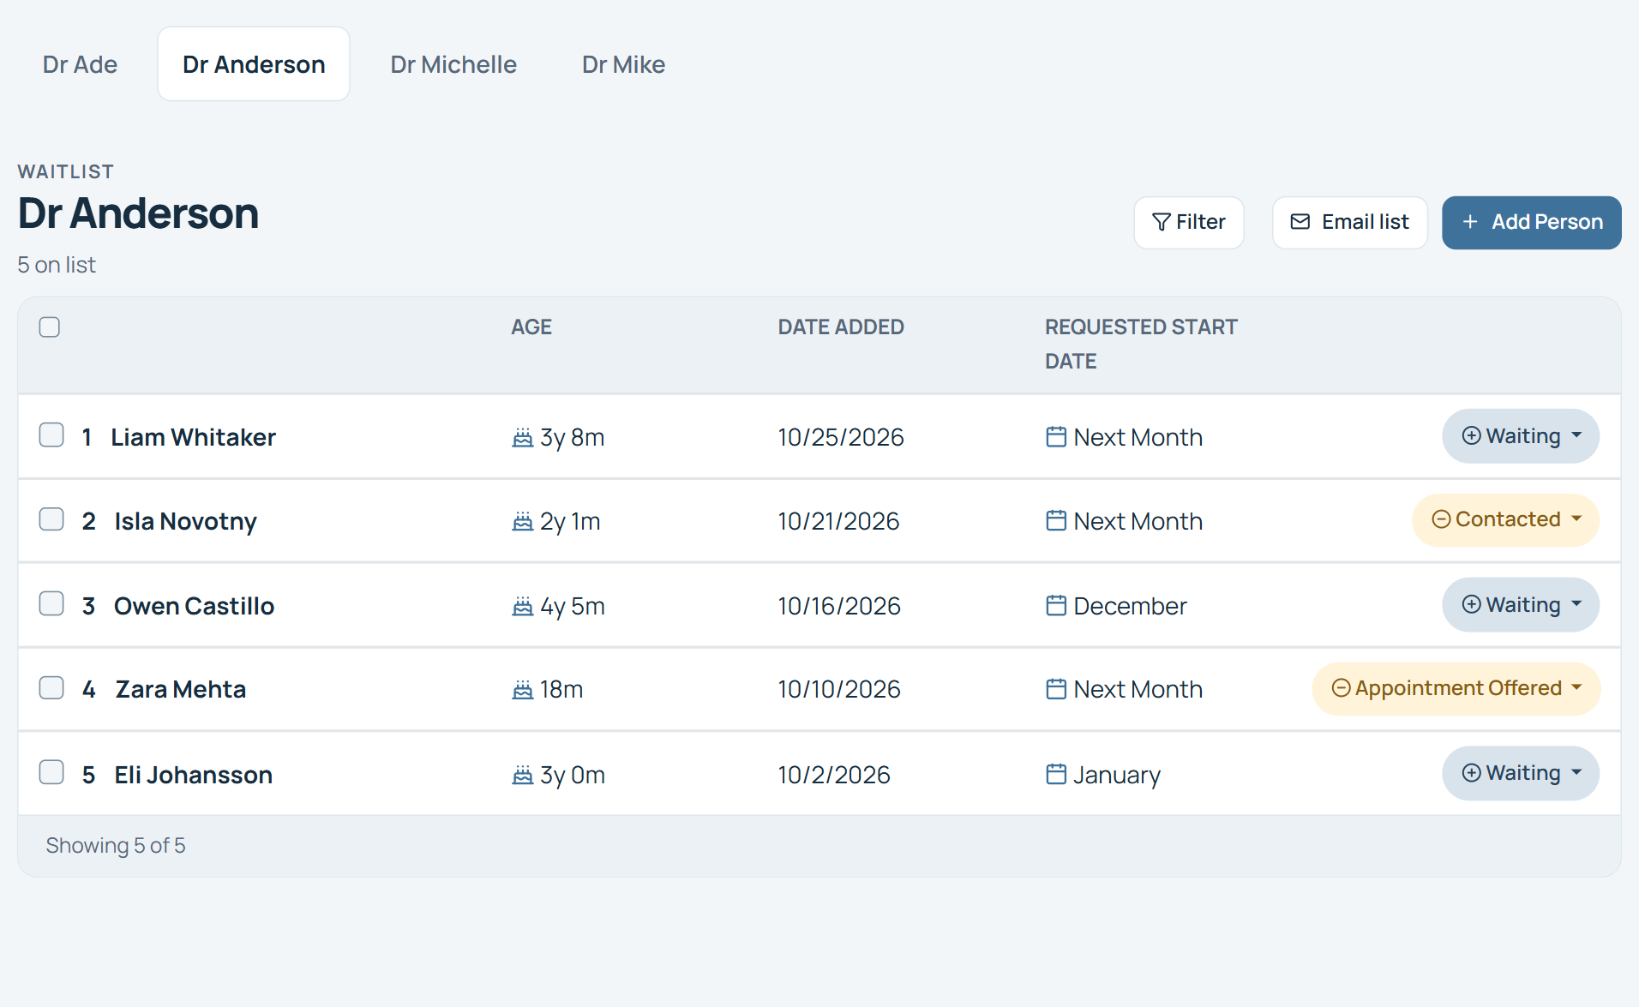Open the Contacted status dropdown arrow

point(1576,519)
